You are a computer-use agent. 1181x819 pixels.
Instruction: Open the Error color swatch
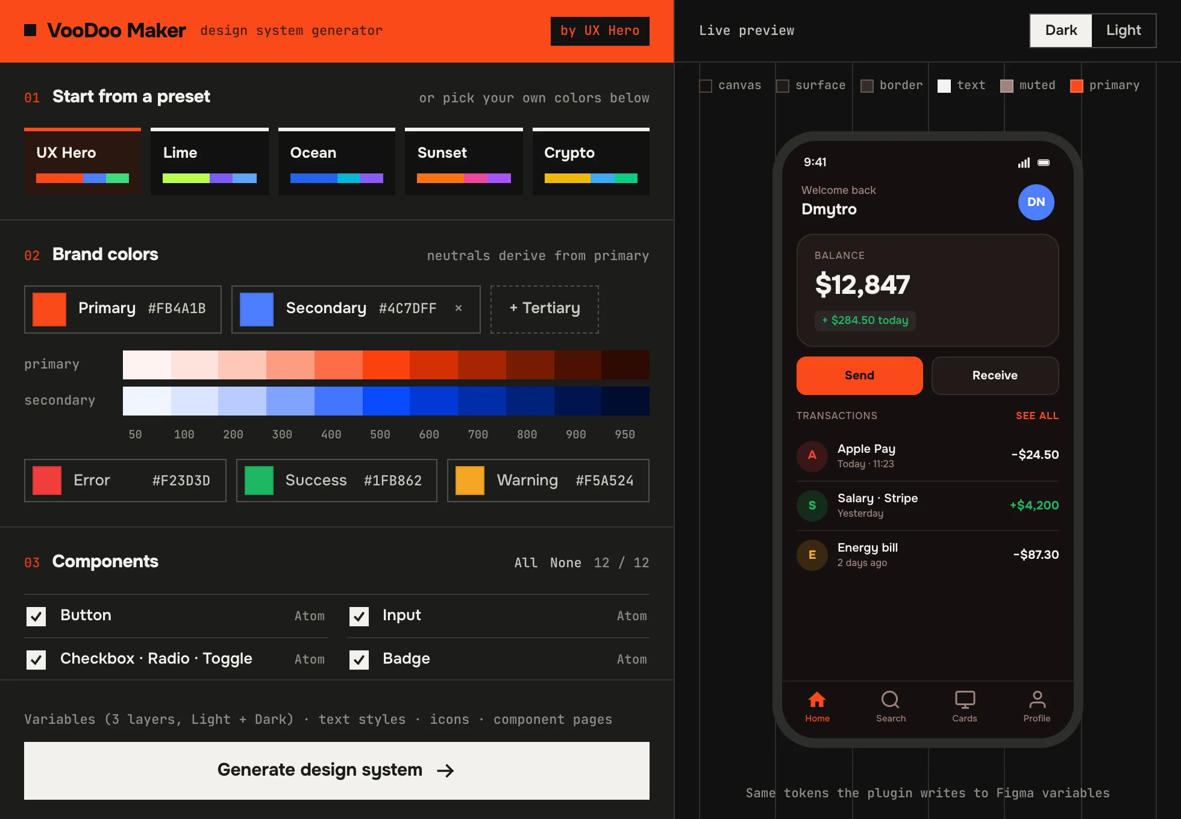[x=47, y=481]
